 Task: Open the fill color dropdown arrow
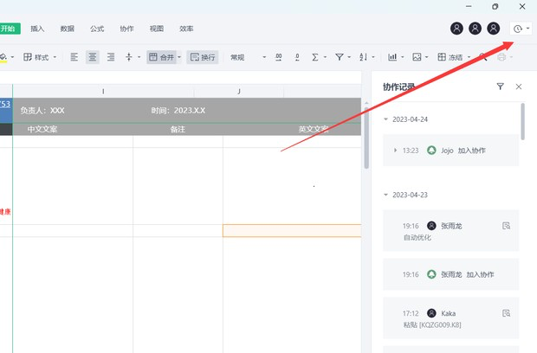point(13,57)
